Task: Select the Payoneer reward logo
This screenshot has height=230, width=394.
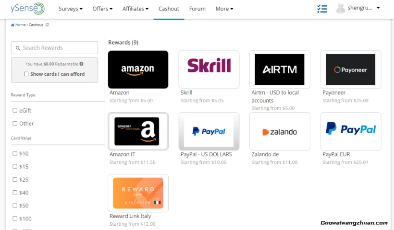Action: click(x=351, y=69)
